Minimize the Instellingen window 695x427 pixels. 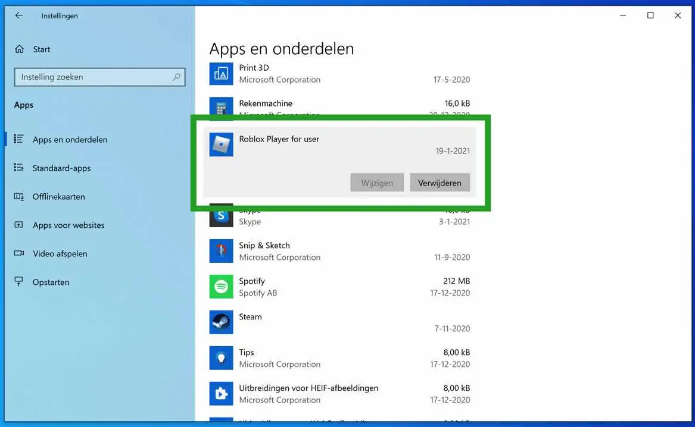(x=623, y=15)
